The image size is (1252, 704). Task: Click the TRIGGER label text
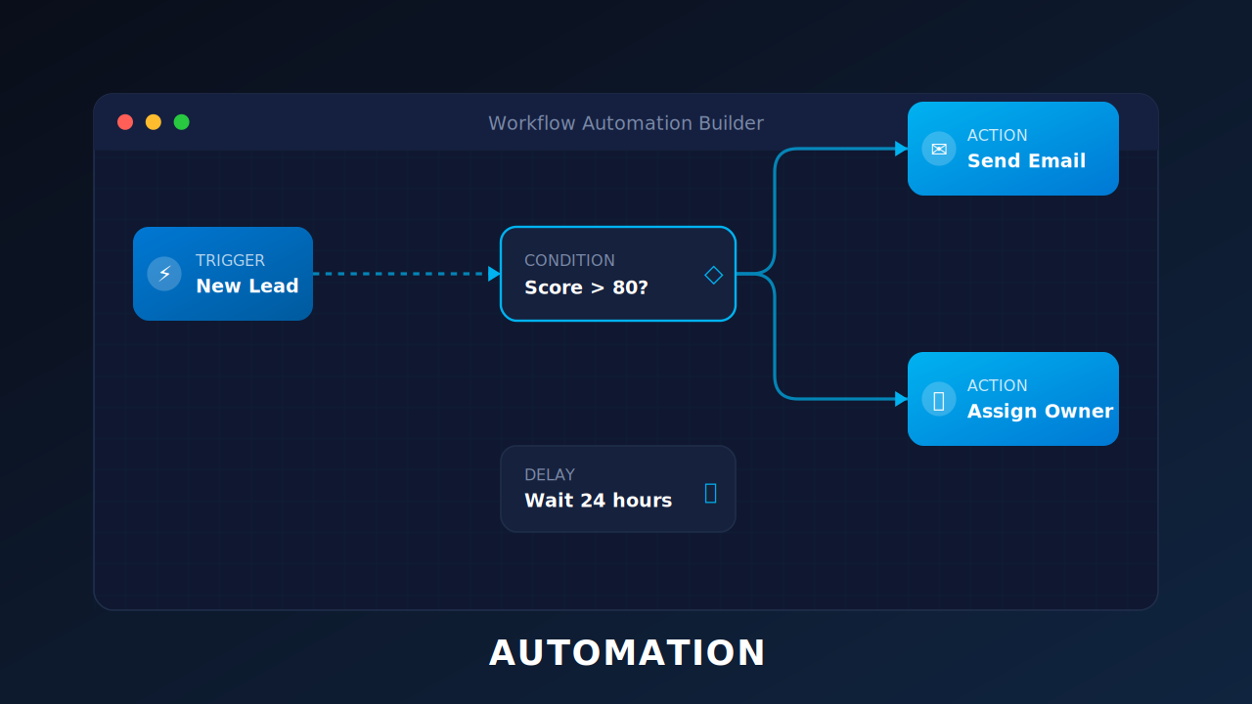(x=230, y=261)
